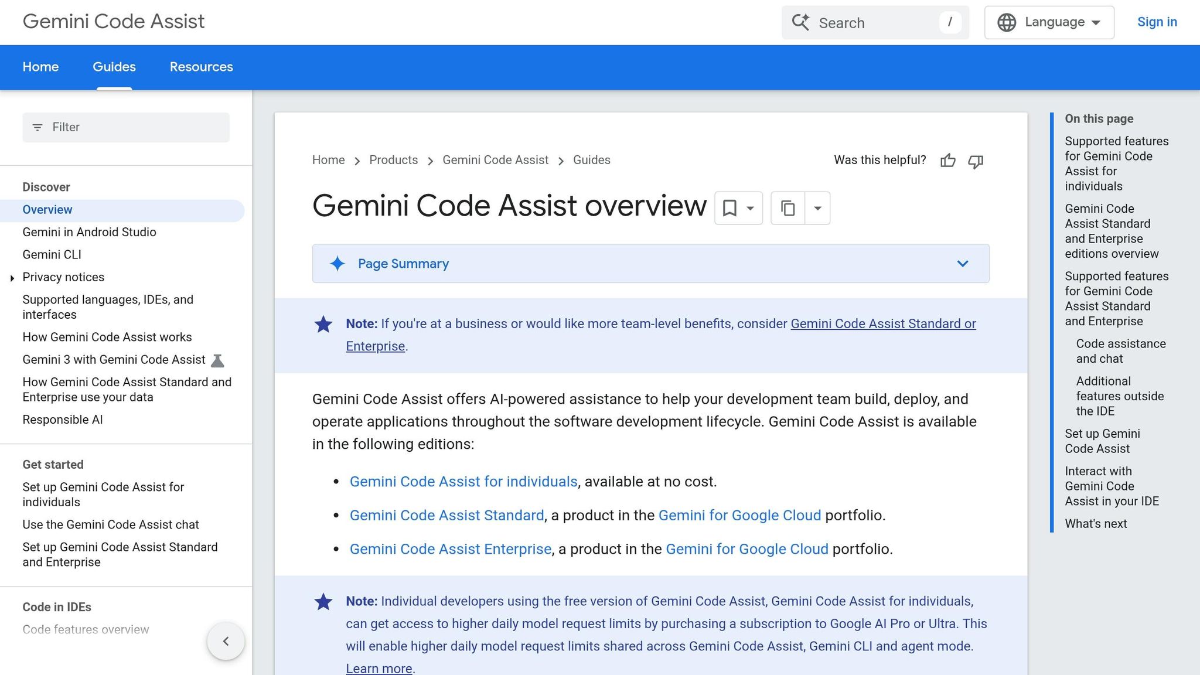Screen dimensions: 1200x675
Task: Open the bookmark dropdown arrow
Action: click(750, 208)
